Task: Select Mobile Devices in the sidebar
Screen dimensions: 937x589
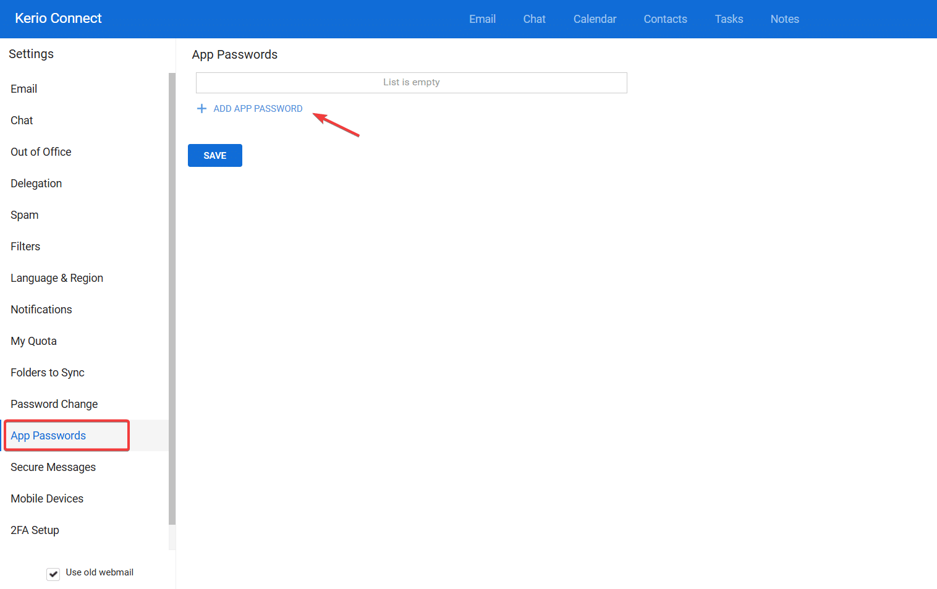Action: pyautogui.click(x=47, y=499)
